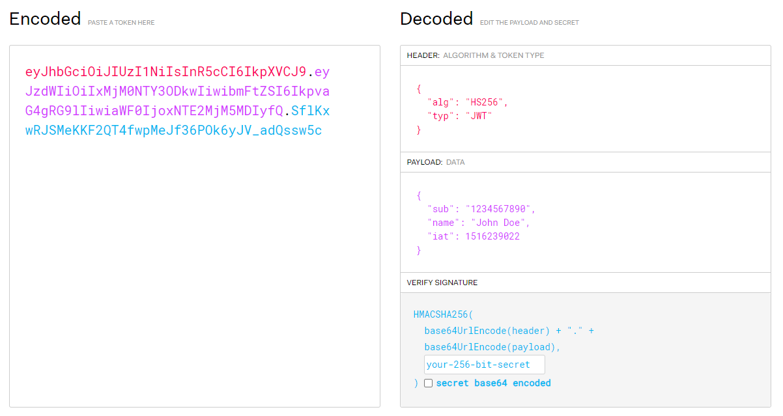Click the 'base64UrlEncode(payload),' line
The image size is (783, 416).
[x=492, y=347]
